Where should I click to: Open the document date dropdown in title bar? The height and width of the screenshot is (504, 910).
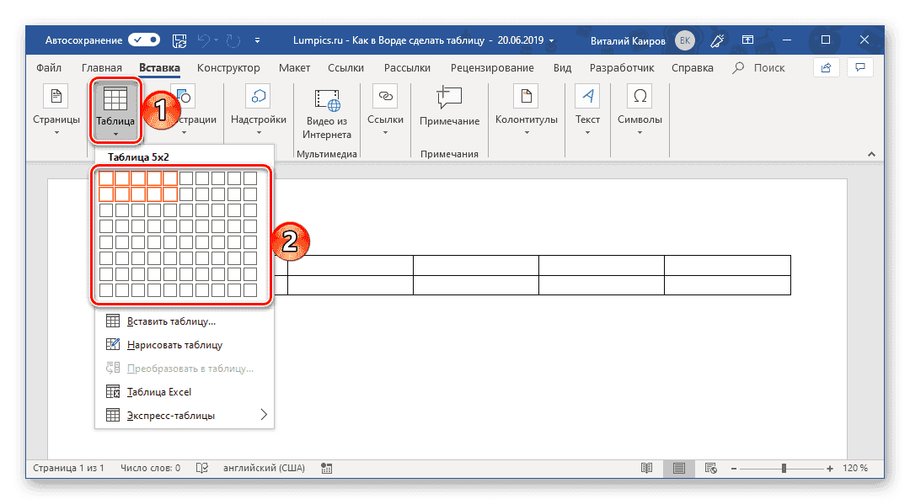click(x=551, y=39)
